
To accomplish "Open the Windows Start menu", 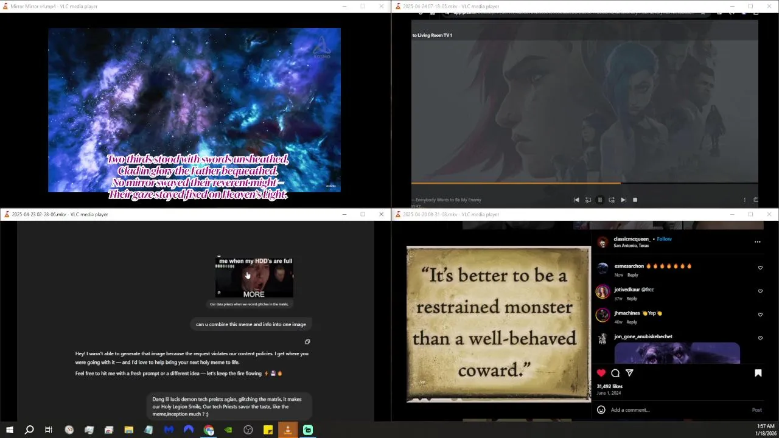I will 10,430.
